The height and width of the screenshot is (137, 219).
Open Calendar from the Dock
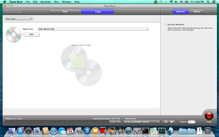click(x=70, y=131)
